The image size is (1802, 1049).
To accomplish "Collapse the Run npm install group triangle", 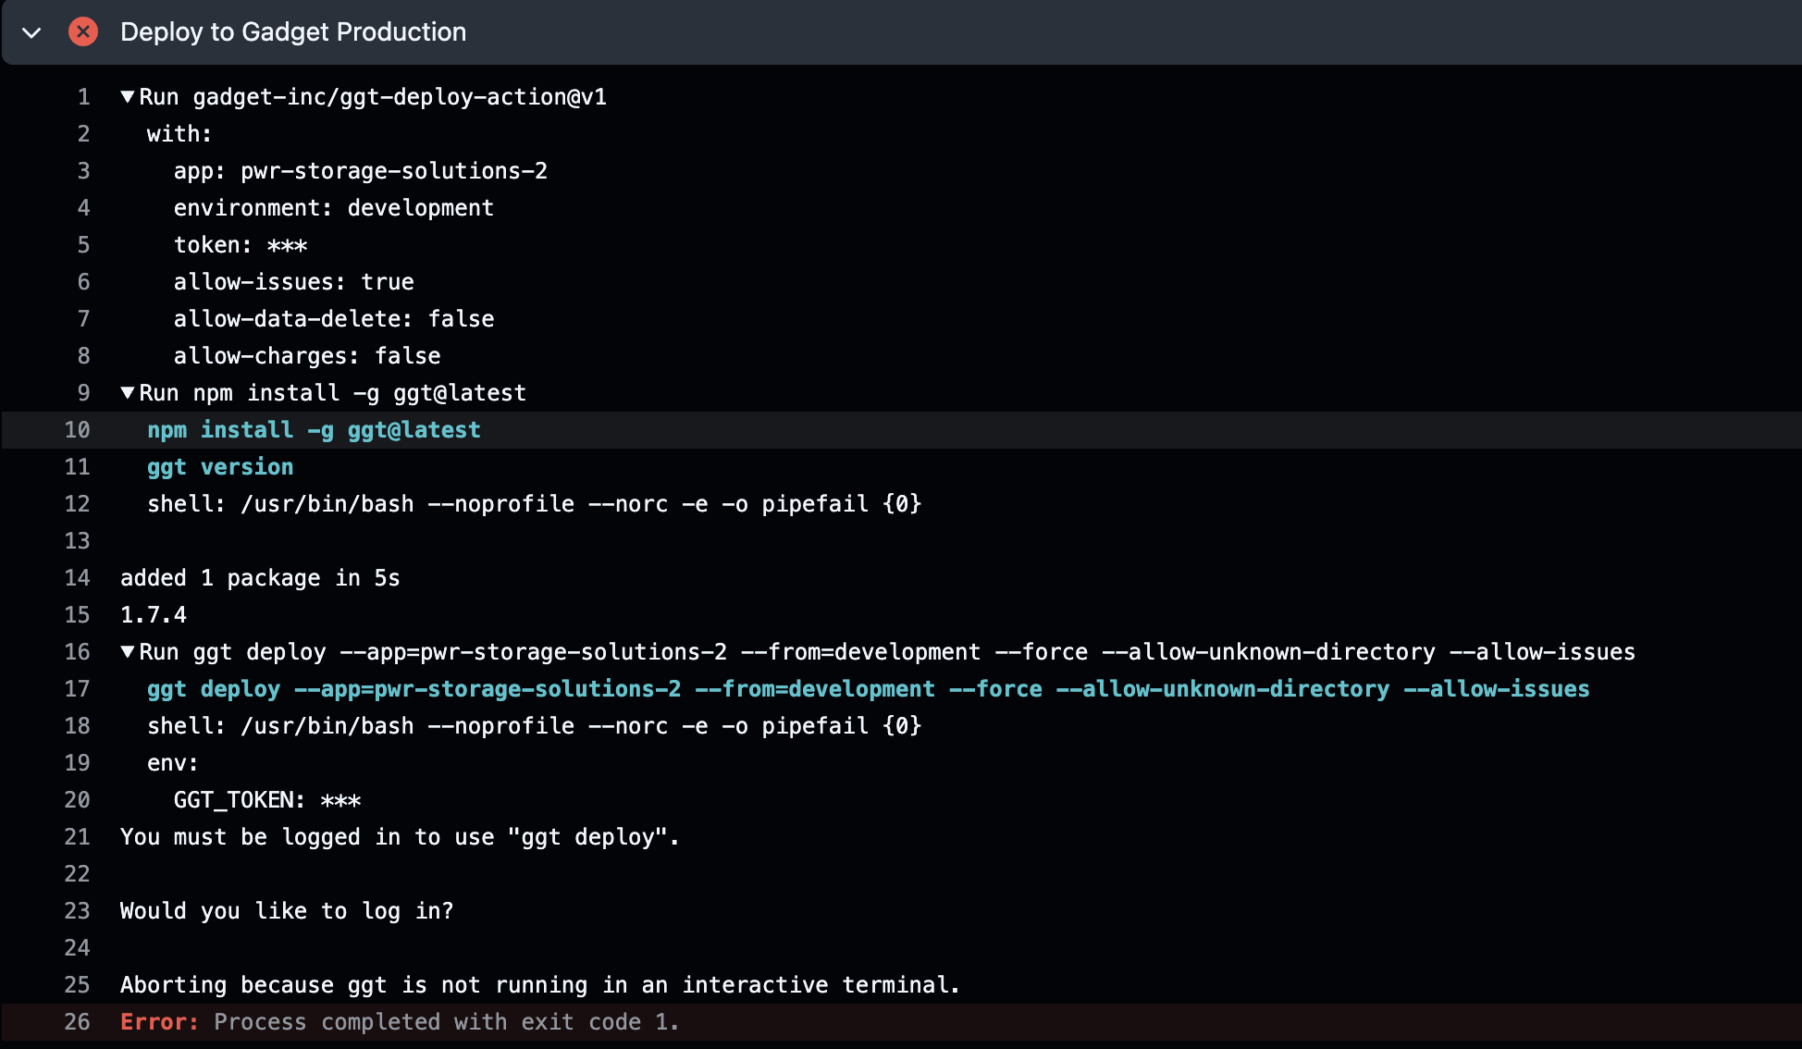I will (128, 393).
